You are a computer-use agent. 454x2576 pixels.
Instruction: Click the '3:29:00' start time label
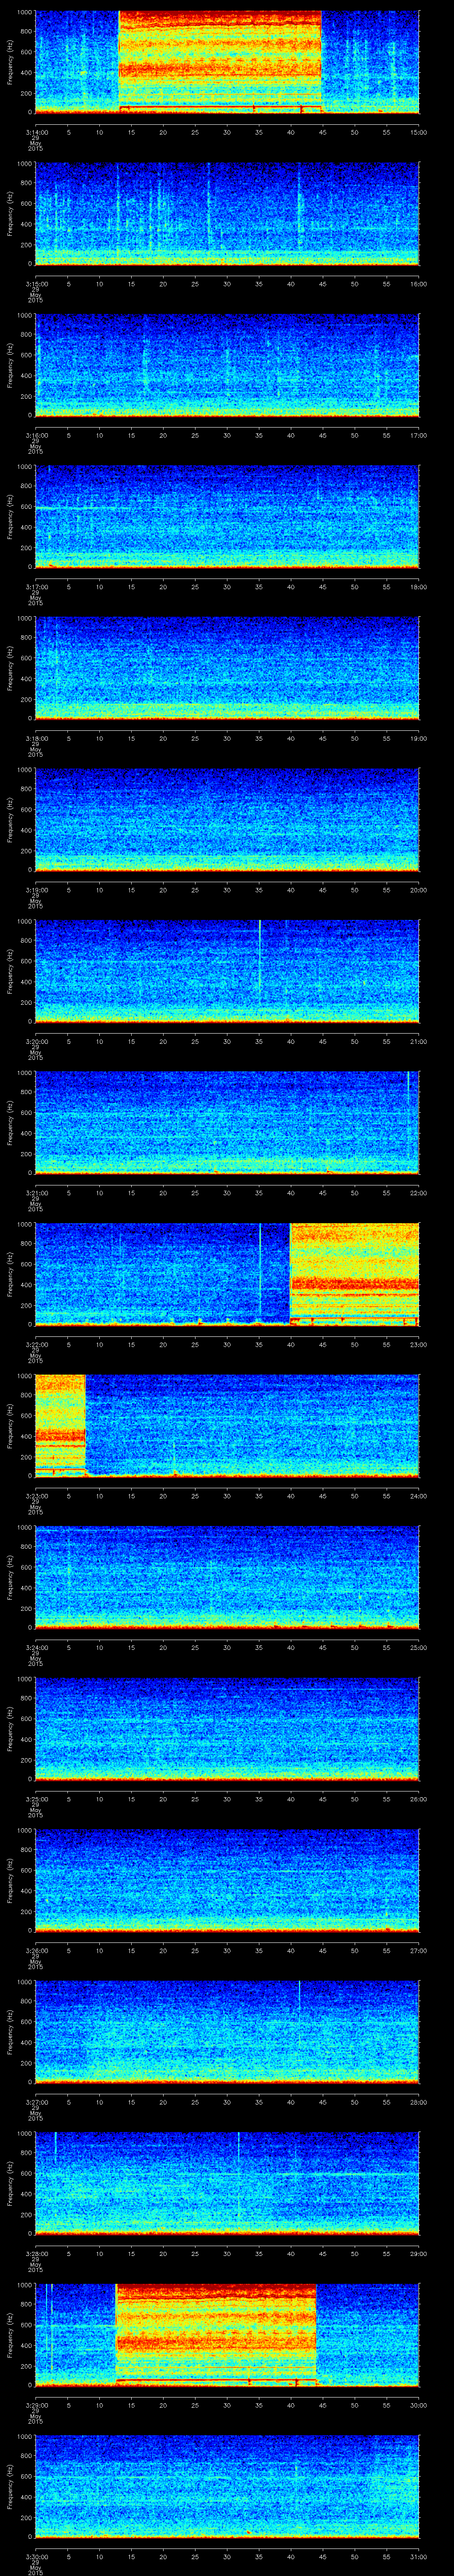37,2404
